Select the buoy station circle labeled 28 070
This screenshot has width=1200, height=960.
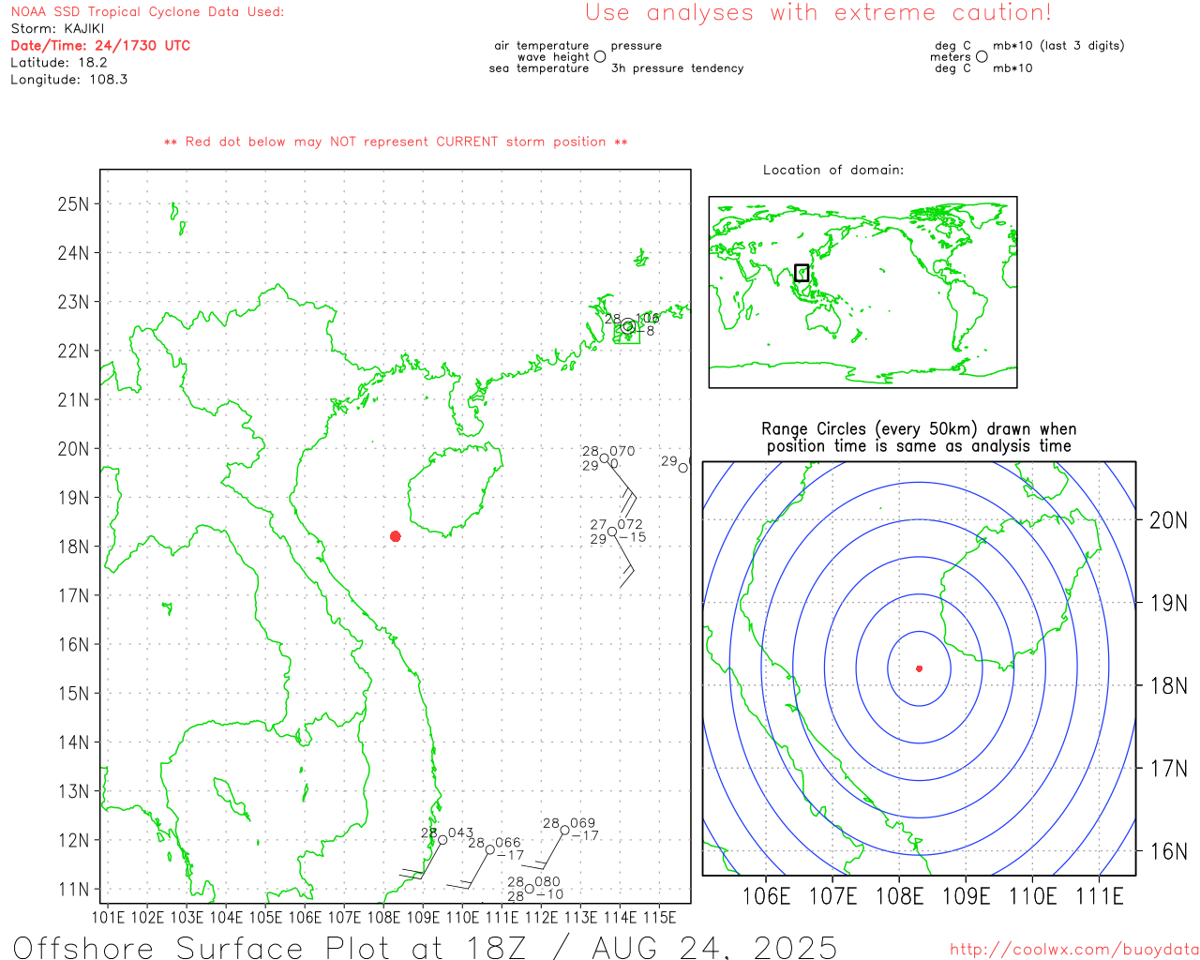[605, 458]
